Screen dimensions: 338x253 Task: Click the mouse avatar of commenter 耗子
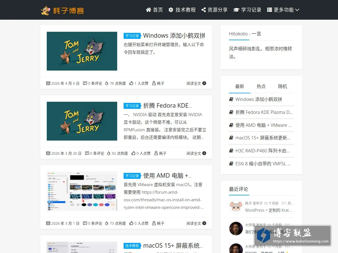236,207
